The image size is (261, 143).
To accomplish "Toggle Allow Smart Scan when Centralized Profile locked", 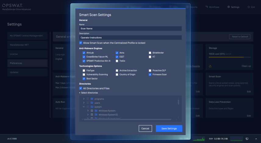I will pyautogui.click(x=80, y=43).
